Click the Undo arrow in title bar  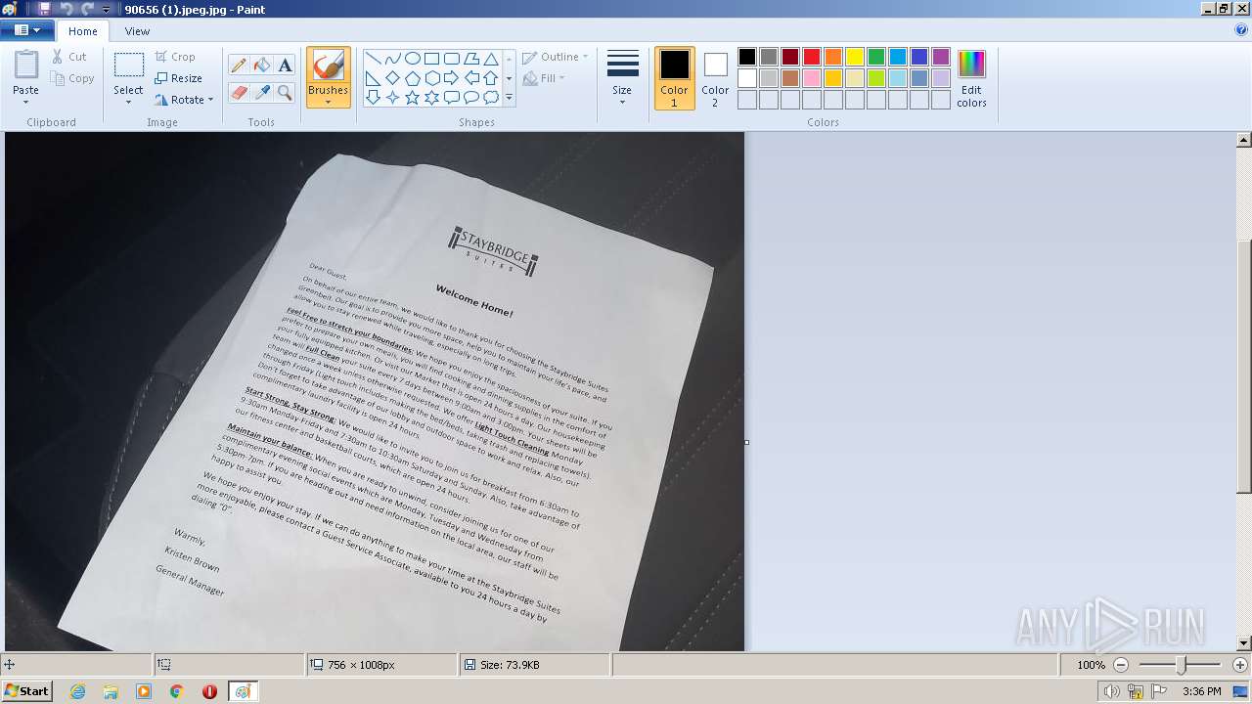pyautogui.click(x=66, y=9)
